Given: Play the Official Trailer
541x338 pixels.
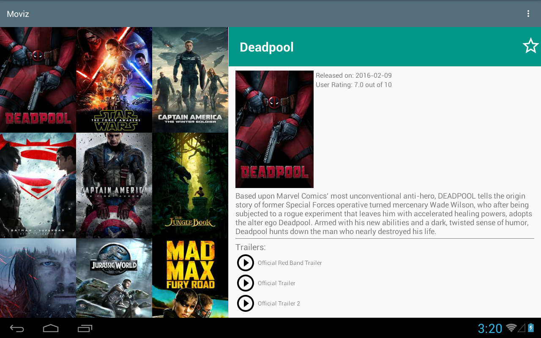Looking at the screenshot, I should [x=246, y=283].
